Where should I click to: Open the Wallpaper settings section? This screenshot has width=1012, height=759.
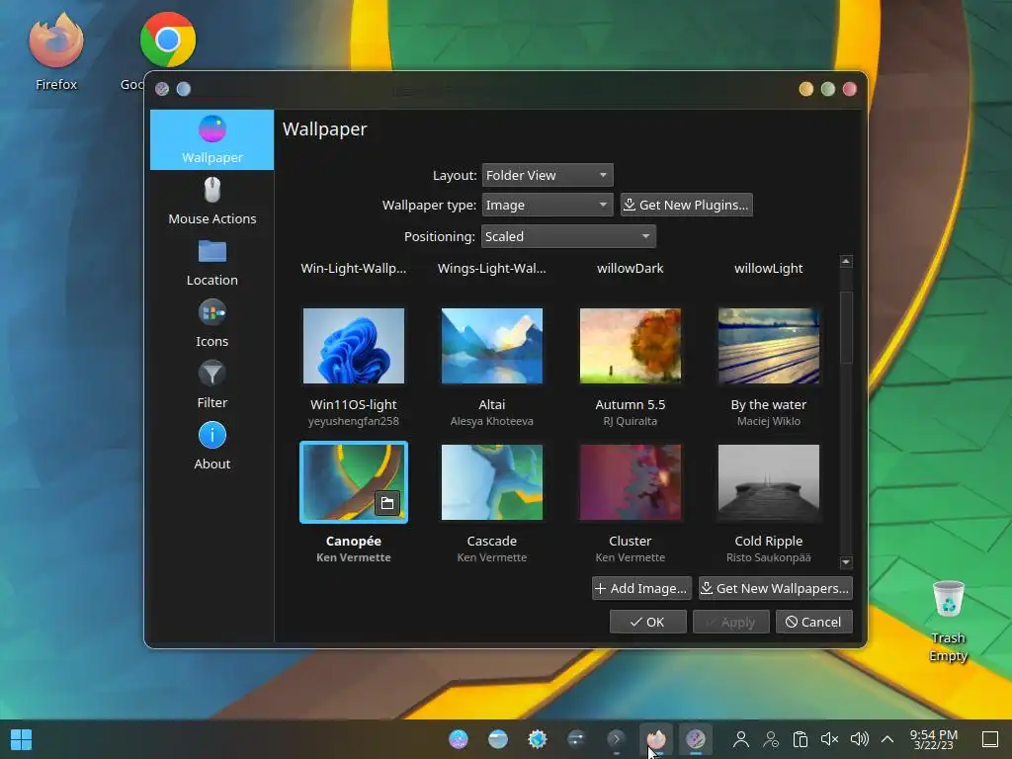point(211,140)
